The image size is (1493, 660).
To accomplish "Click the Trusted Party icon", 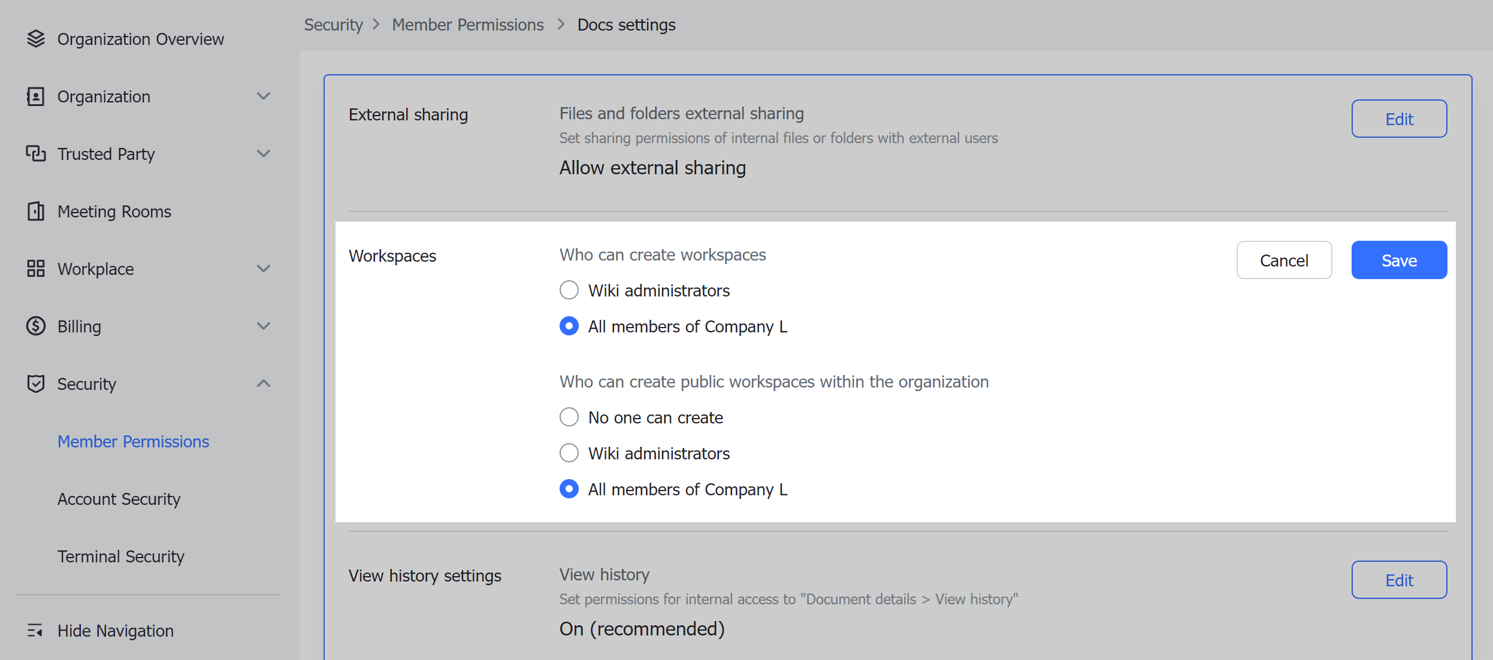I will point(36,154).
